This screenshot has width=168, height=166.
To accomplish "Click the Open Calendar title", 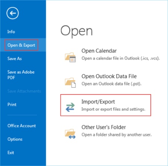I will [99, 51].
